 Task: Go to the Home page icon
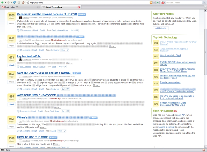23,3
